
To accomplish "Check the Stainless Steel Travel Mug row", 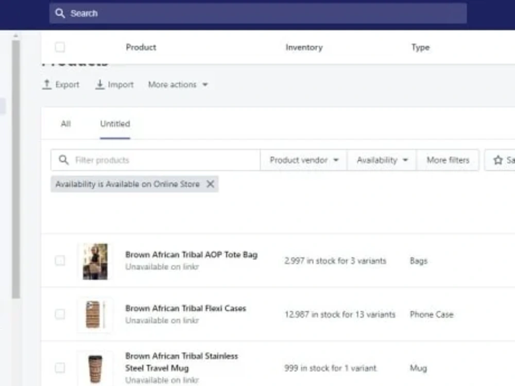I will point(60,367).
